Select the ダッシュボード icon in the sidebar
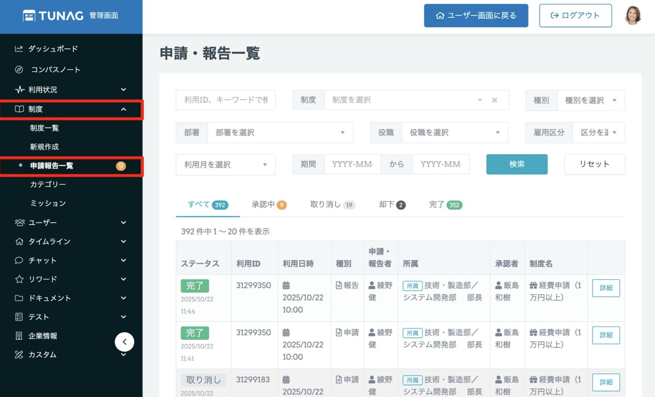Viewport: 655px width, 397px height. [18, 49]
